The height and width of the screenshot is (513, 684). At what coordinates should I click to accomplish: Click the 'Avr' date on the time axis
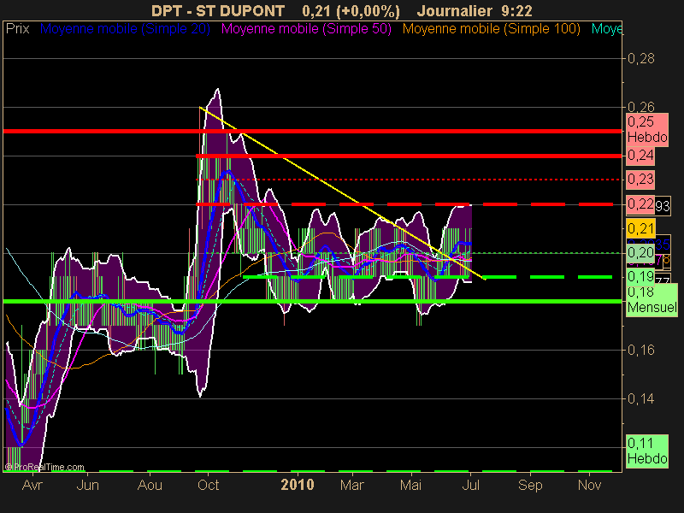coord(32,485)
